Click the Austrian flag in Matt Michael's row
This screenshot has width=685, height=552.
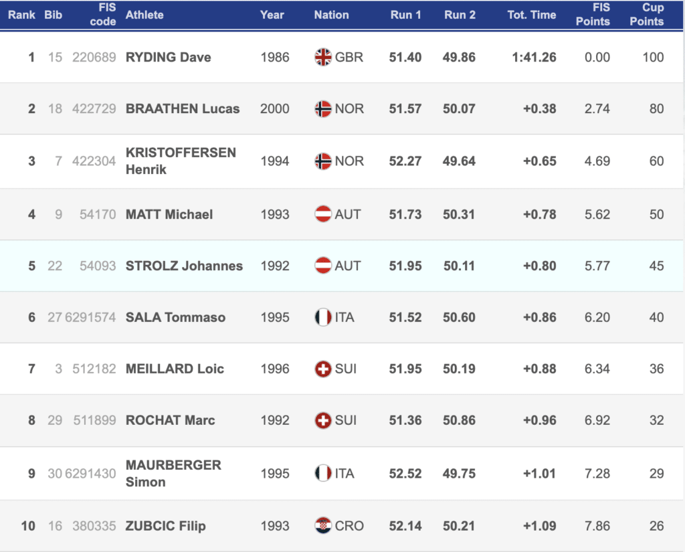(323, 214)
